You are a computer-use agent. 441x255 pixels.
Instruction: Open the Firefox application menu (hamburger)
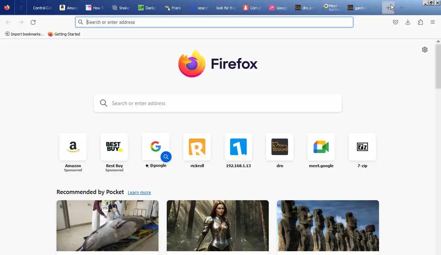pos(433,22)
